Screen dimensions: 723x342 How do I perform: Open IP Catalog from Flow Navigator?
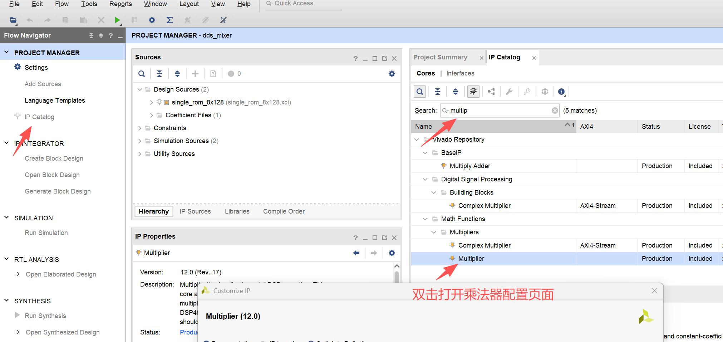point(39,117)
